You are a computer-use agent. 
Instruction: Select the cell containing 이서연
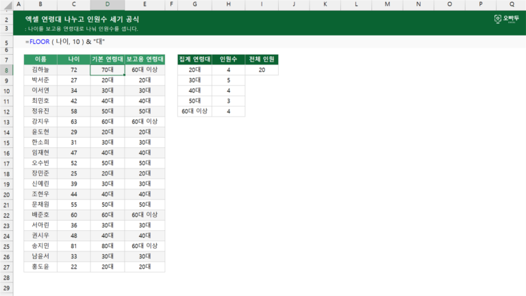(x=40, y=90)
